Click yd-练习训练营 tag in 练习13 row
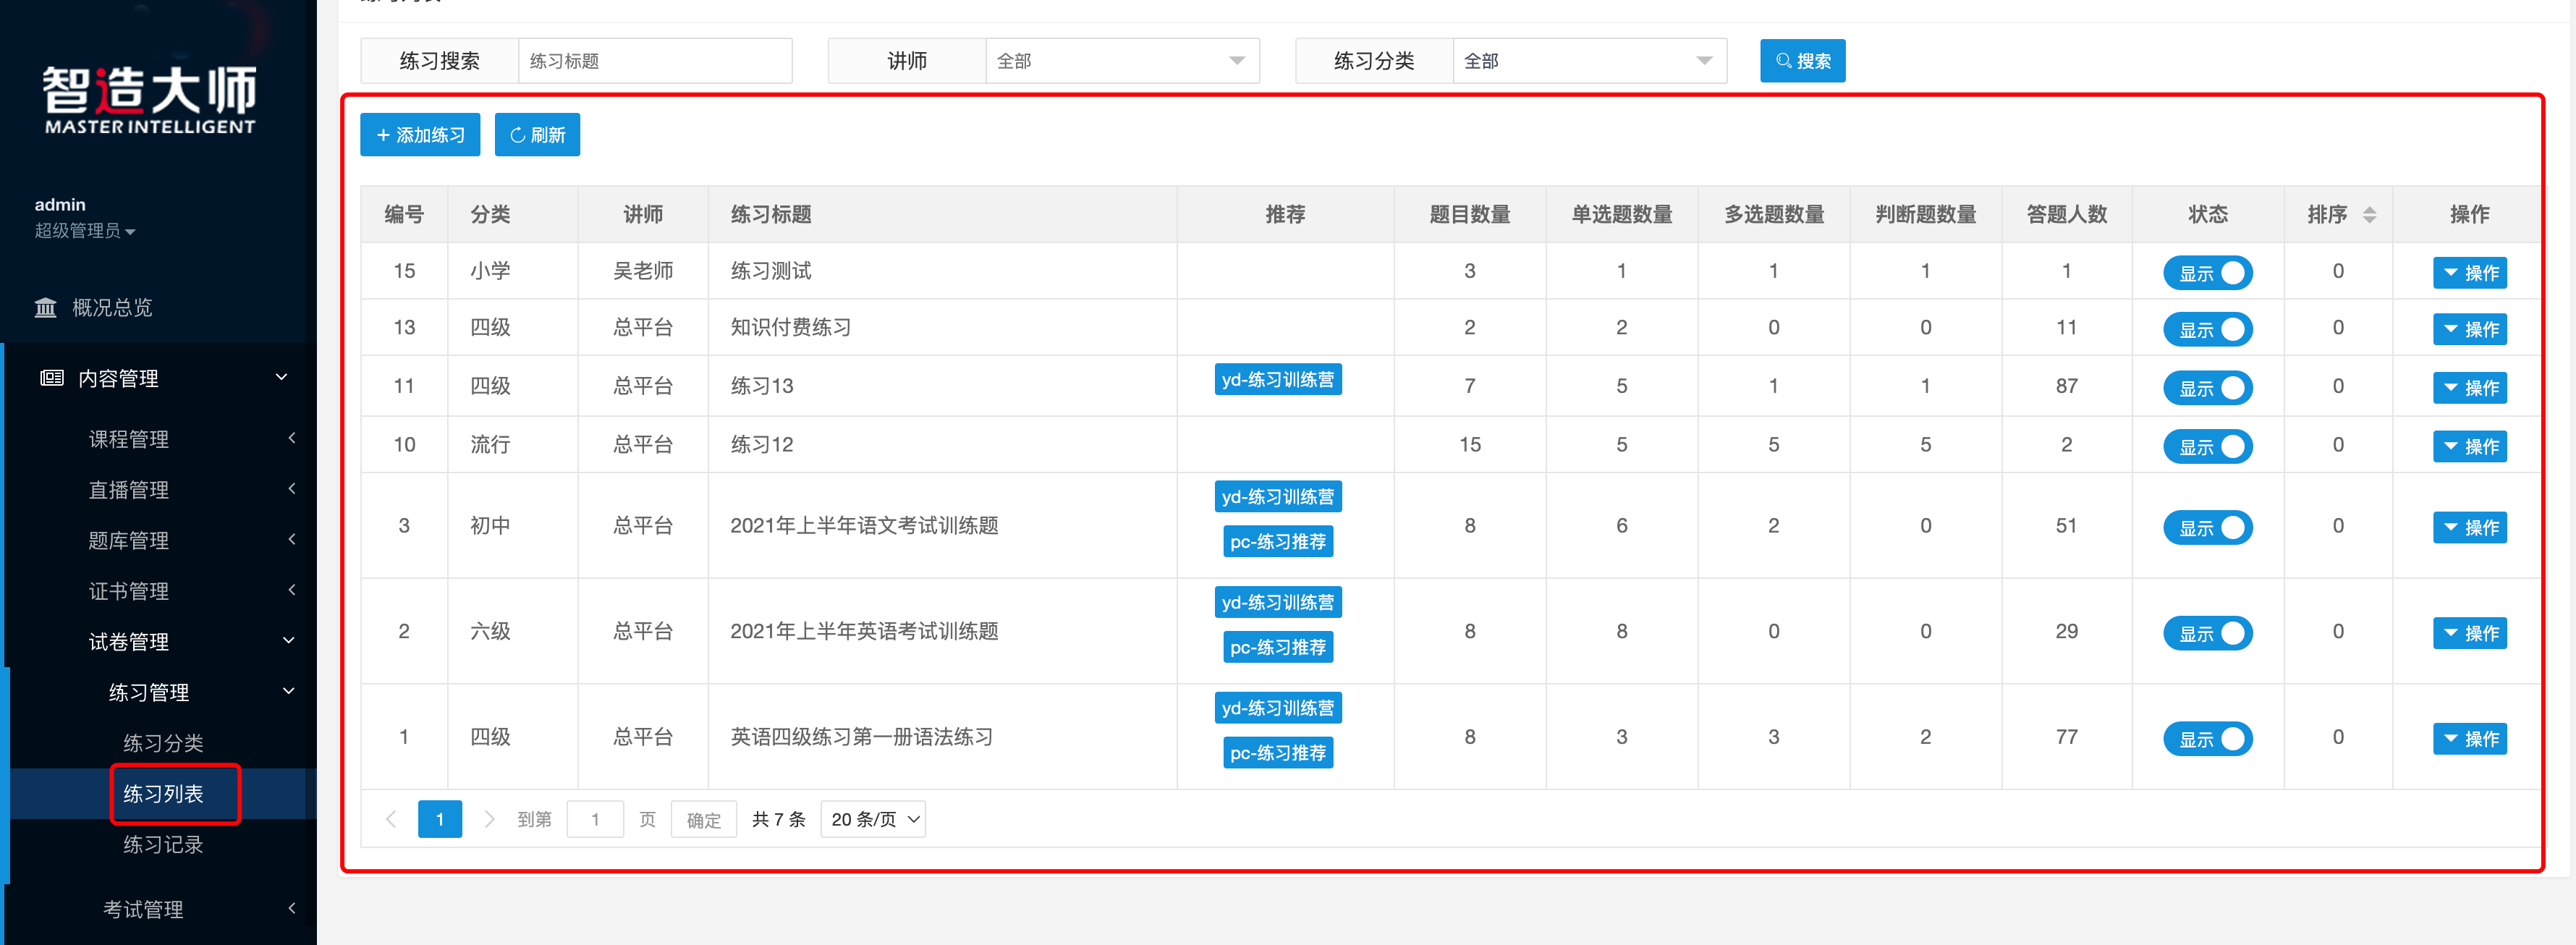The width and height of the screenshot is (2576, 945). [1277, 380]
